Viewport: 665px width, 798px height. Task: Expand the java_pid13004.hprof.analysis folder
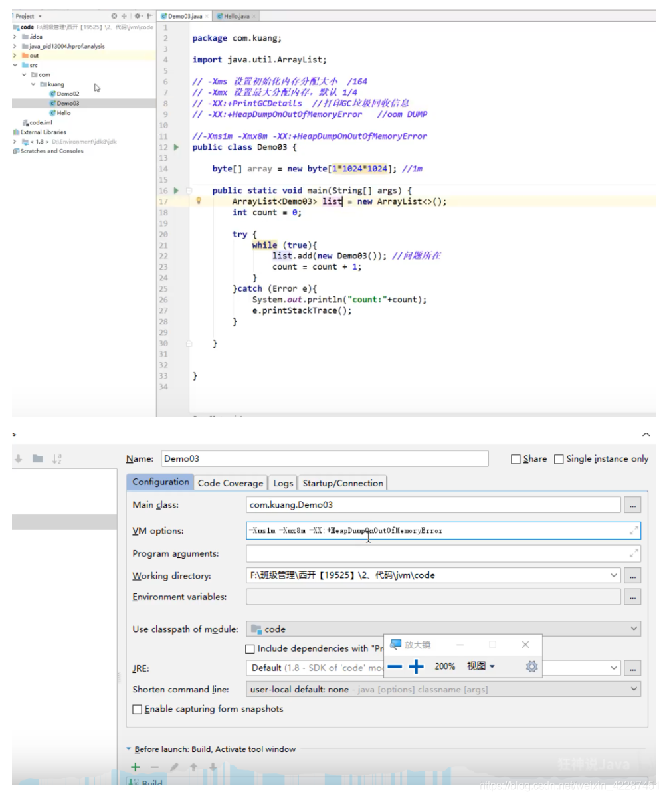tap(15, 46)
